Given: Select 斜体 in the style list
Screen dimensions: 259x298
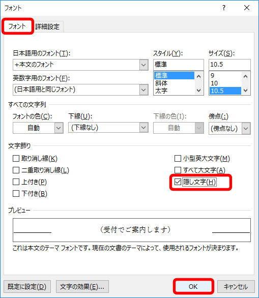Looking at the screenshot, I should [x=161, y=83].
